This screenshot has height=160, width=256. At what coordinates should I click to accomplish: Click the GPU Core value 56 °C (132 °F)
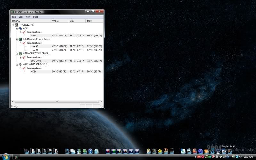60,61
